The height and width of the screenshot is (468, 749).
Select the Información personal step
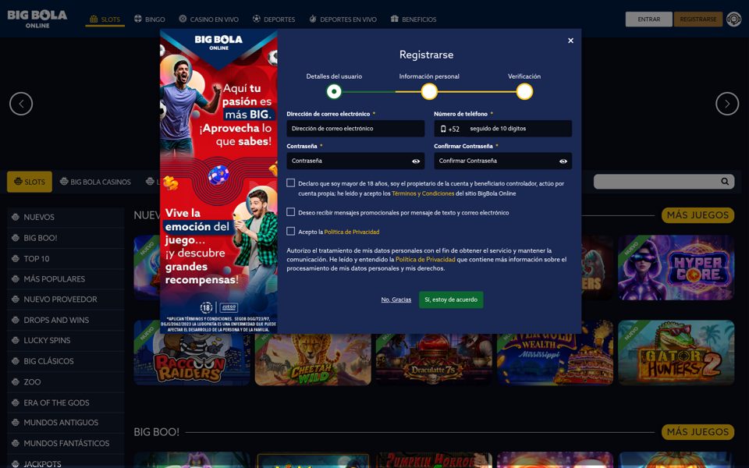tap(429, 91)
